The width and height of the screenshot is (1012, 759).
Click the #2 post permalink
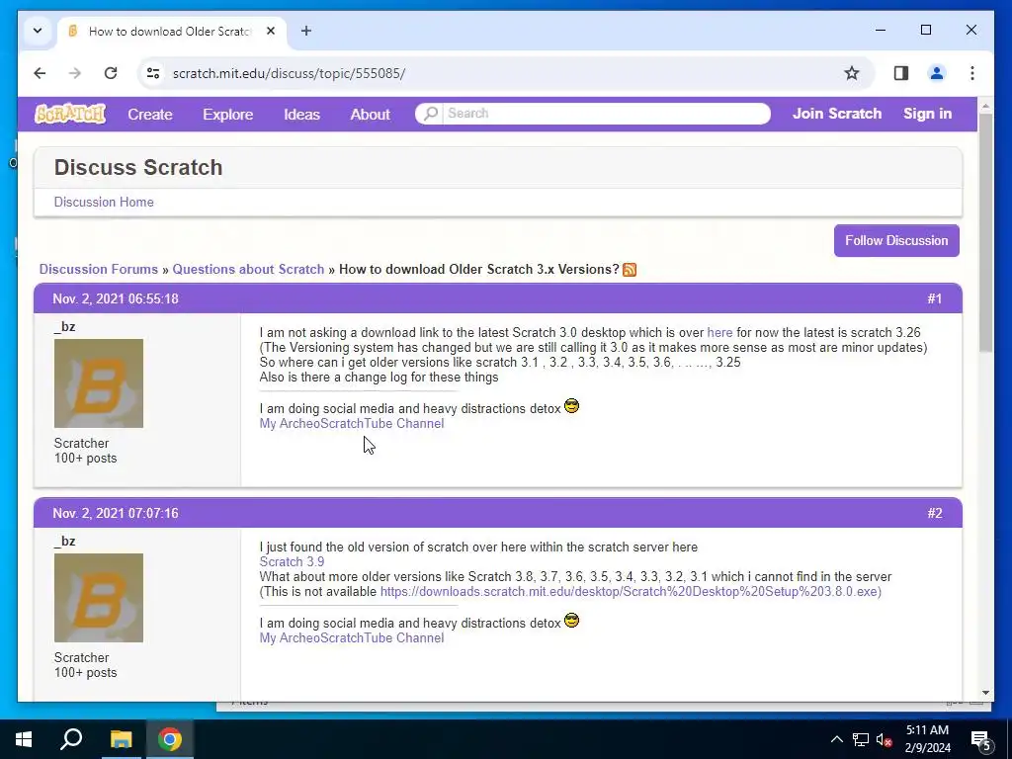[x=935, y=513]
